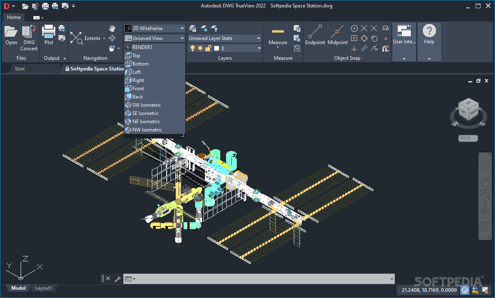
Task: Select the Pan hand tool in Navigation
Action: (112, 28)
